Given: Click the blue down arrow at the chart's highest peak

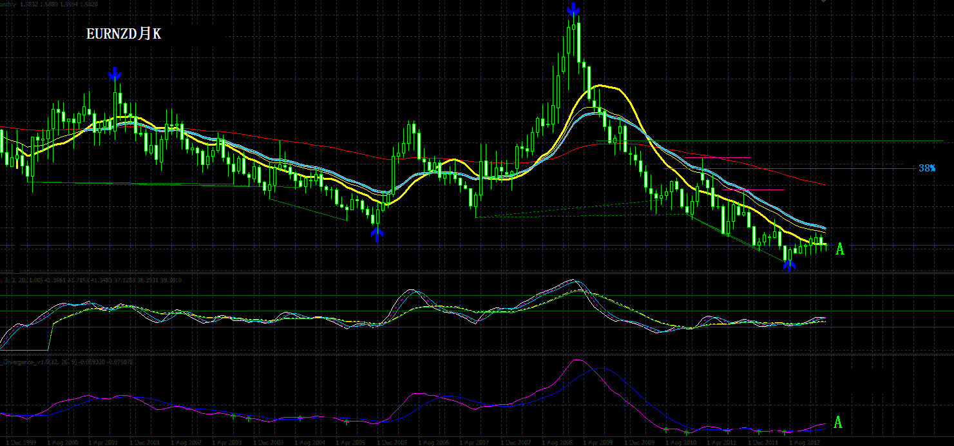Looking at the screenshot, I should [573, 9].
